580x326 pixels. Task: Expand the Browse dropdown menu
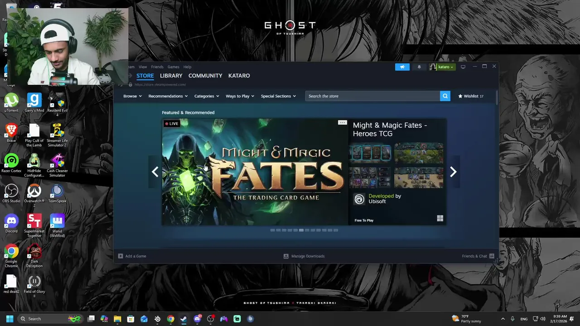(x=132, y=96)
